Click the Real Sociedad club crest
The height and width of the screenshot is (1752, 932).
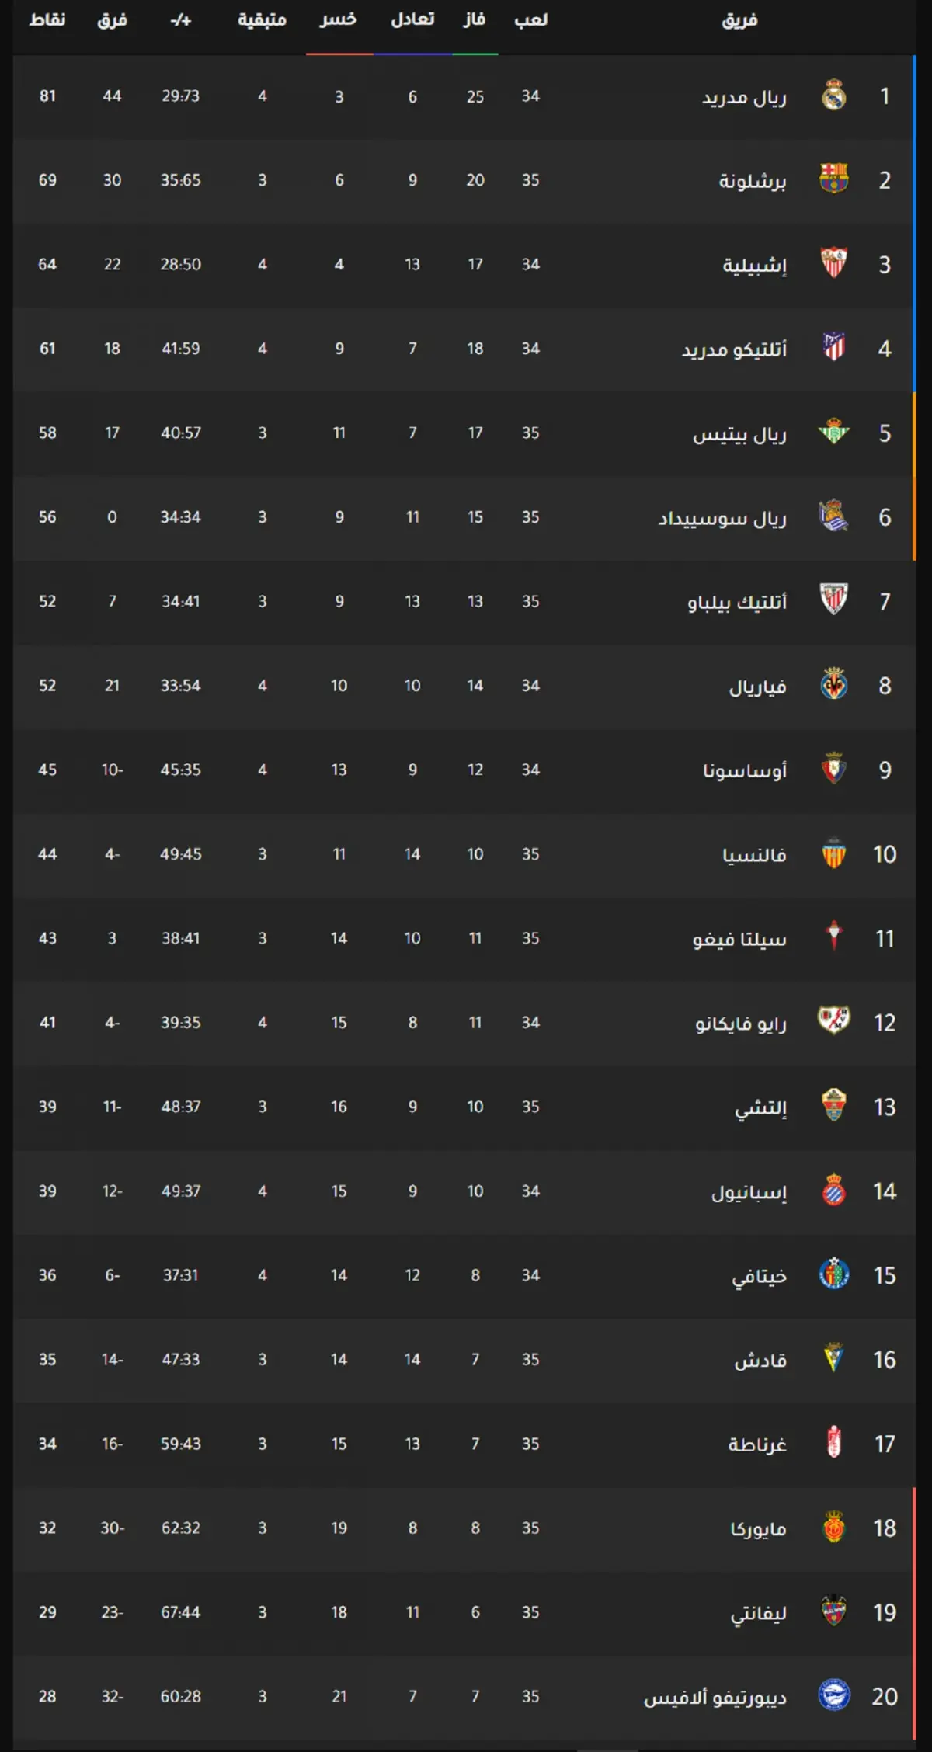click(x=834, y=516)
